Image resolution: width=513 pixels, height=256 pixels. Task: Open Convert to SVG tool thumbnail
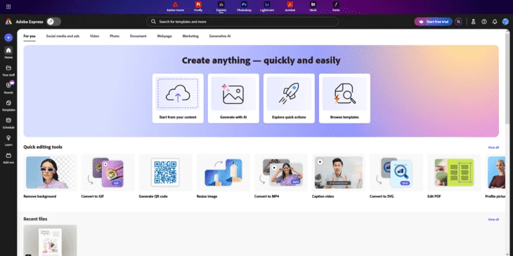(396, 173)
